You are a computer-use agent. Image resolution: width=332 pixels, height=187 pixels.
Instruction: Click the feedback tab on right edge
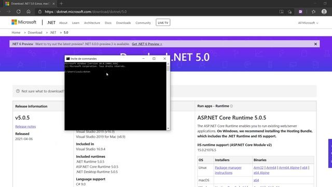tap(330, 153)
